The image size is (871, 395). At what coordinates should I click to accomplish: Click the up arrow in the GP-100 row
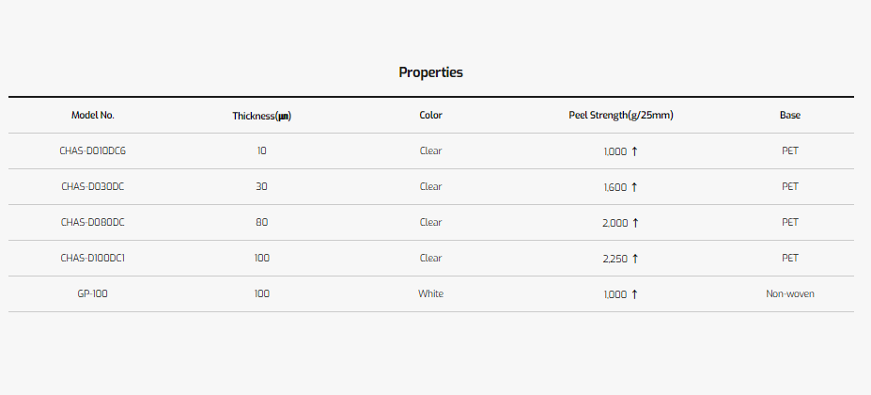coord(634,293)
